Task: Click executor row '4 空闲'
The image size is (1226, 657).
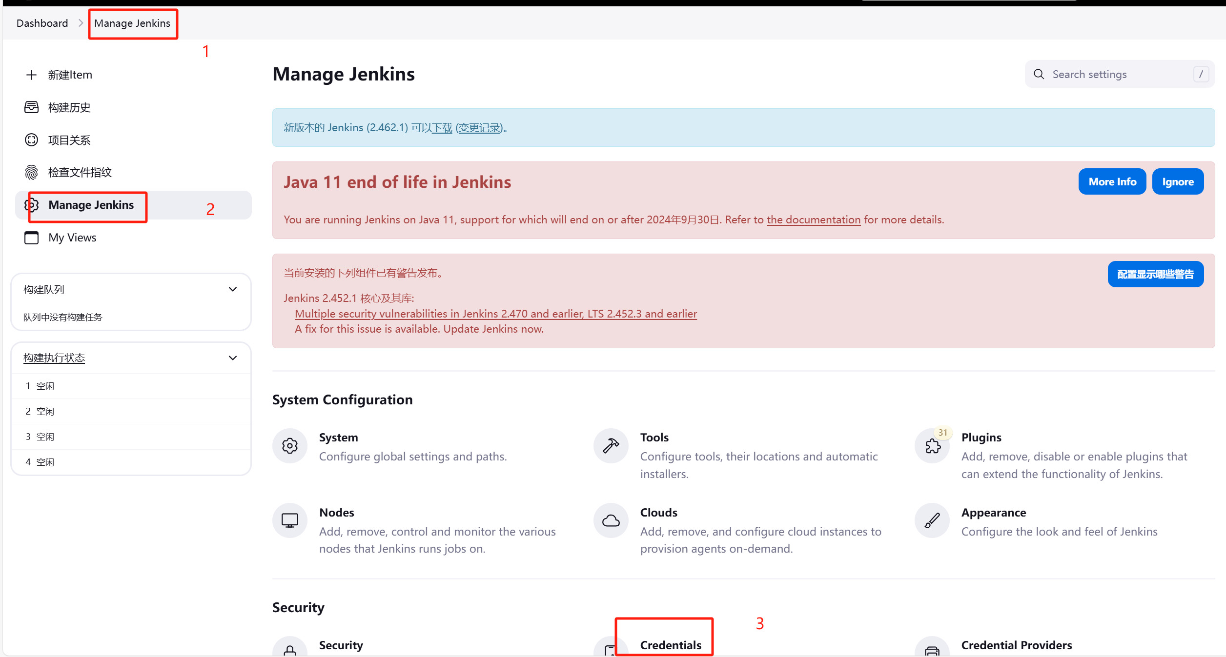Action: 131,462
